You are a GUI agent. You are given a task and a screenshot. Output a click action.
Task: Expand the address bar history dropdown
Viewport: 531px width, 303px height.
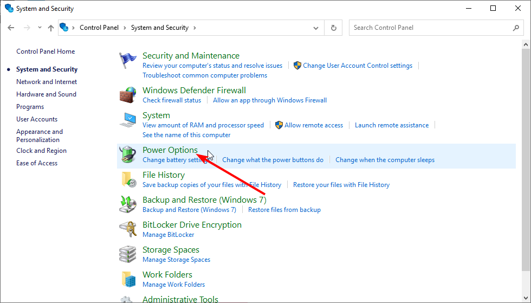click(315, 28)
